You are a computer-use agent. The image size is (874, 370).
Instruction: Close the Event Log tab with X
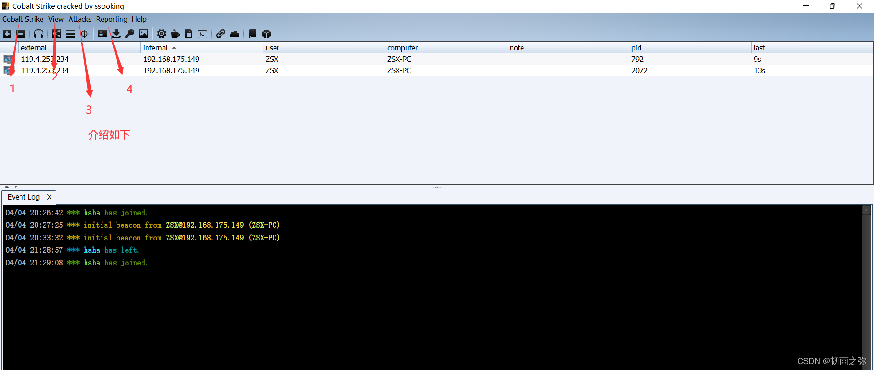pyautogui.click(x=49, y=197)
